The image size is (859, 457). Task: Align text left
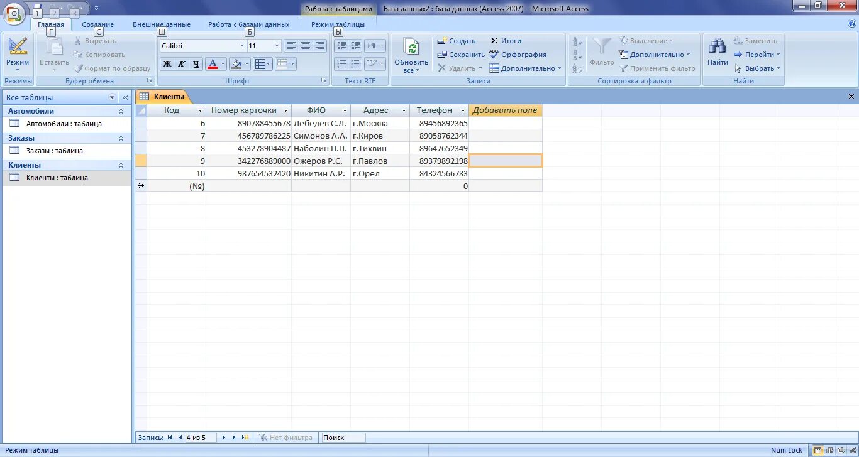coord(291,46)
